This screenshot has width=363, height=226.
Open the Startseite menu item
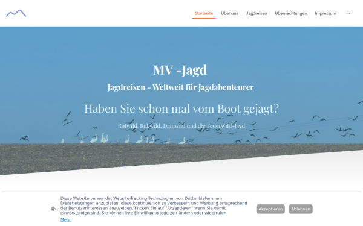tap(204, 13)
